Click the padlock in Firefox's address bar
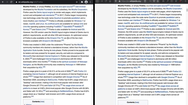Screen dimensions: 188x105 click(x=120, y=1)
